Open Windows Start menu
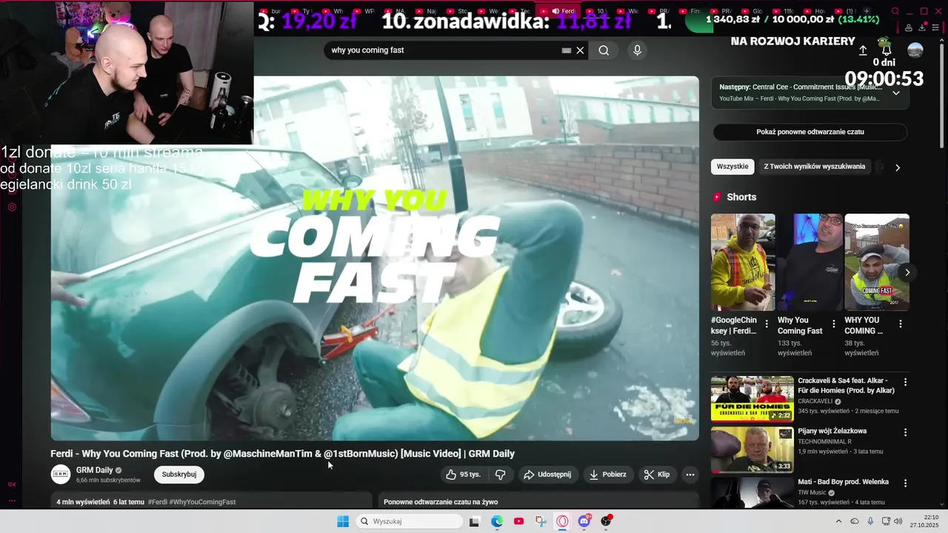The width and height of the screenshot is (948, 533). point(343,521)
